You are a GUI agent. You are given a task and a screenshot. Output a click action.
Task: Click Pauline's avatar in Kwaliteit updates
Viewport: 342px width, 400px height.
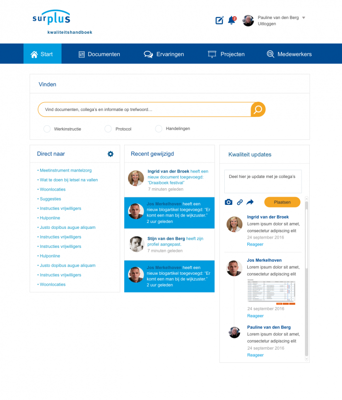[235, 333]
